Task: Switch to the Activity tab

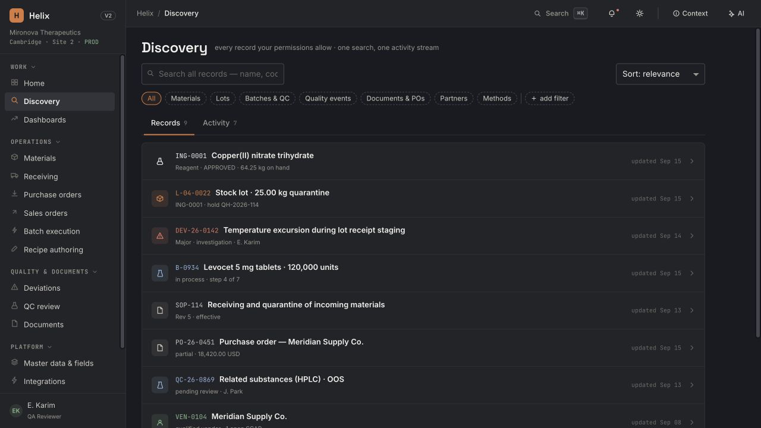Action: 220,123
